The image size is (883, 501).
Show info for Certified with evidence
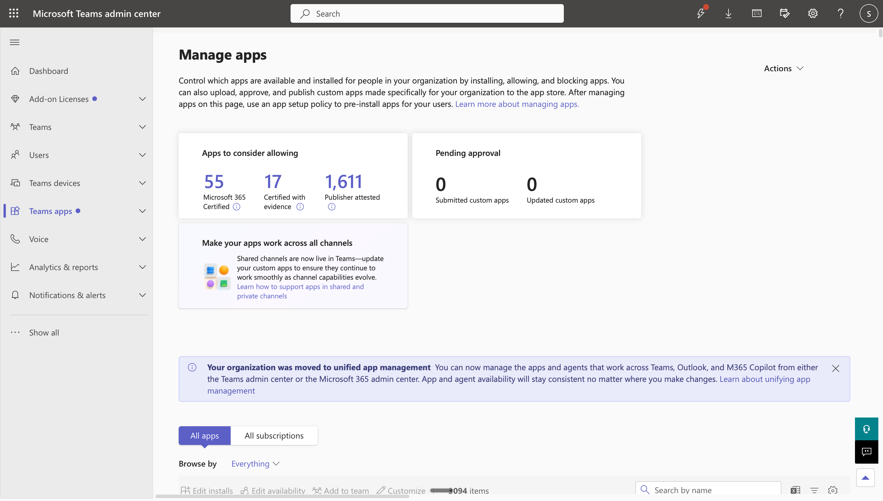point(300,206)
